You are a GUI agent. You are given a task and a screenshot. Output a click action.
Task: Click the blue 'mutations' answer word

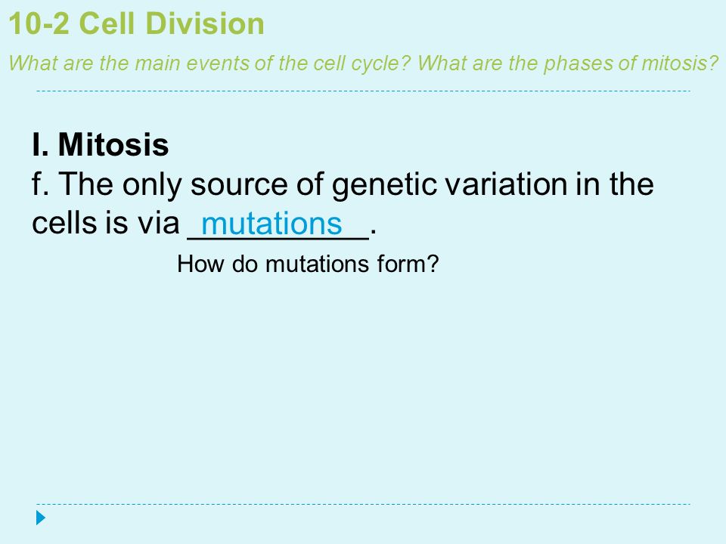(x=271, y=224)
